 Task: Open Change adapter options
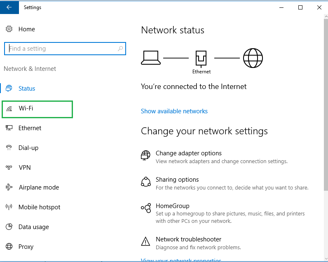(188, 153)
